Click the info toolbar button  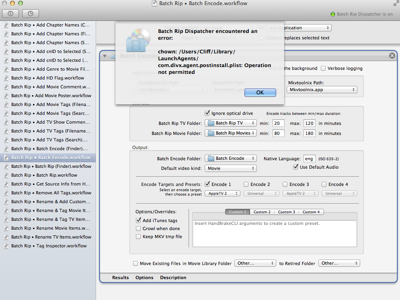(x=10, y=14)
